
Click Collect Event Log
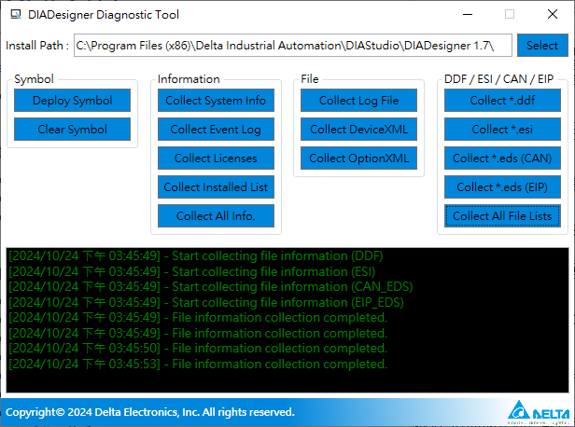pyautogui.click(x=216, y=130)
